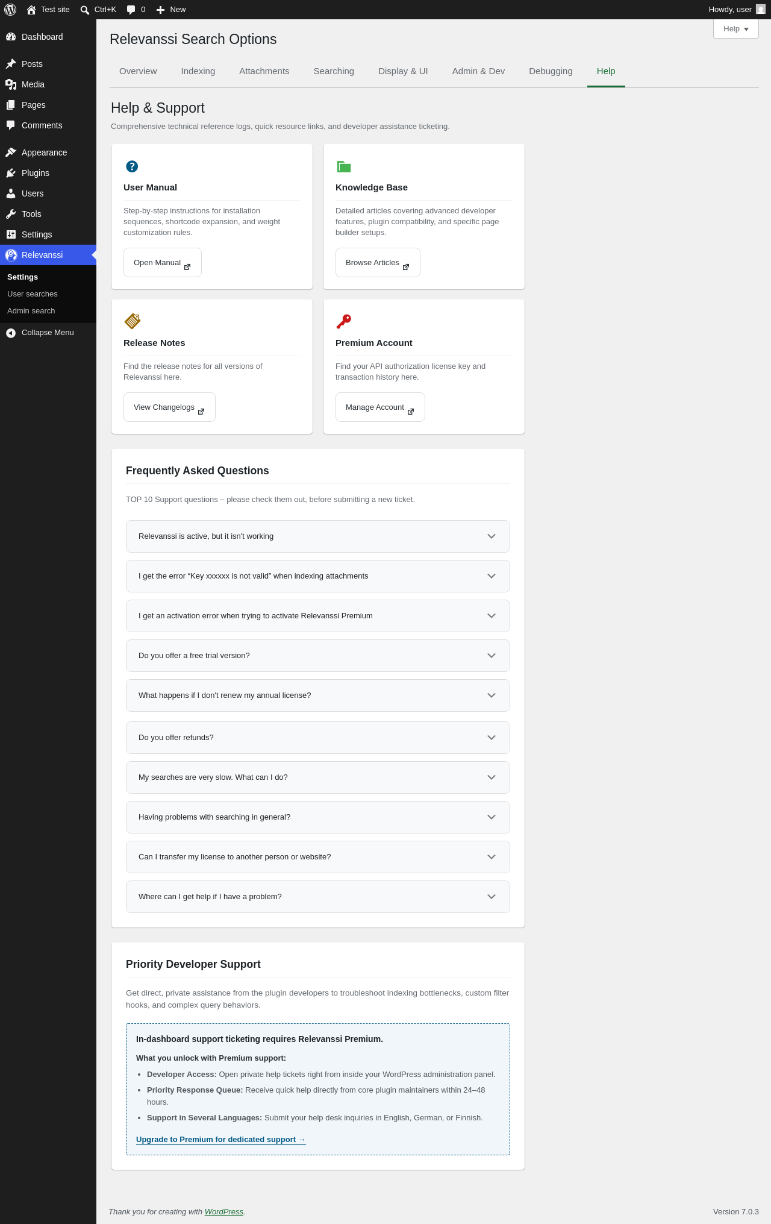Image resolution: width=771 pixels, height=1224 pixels.
Task: Expand the annual license renewal question
Action: pos(318,695)
